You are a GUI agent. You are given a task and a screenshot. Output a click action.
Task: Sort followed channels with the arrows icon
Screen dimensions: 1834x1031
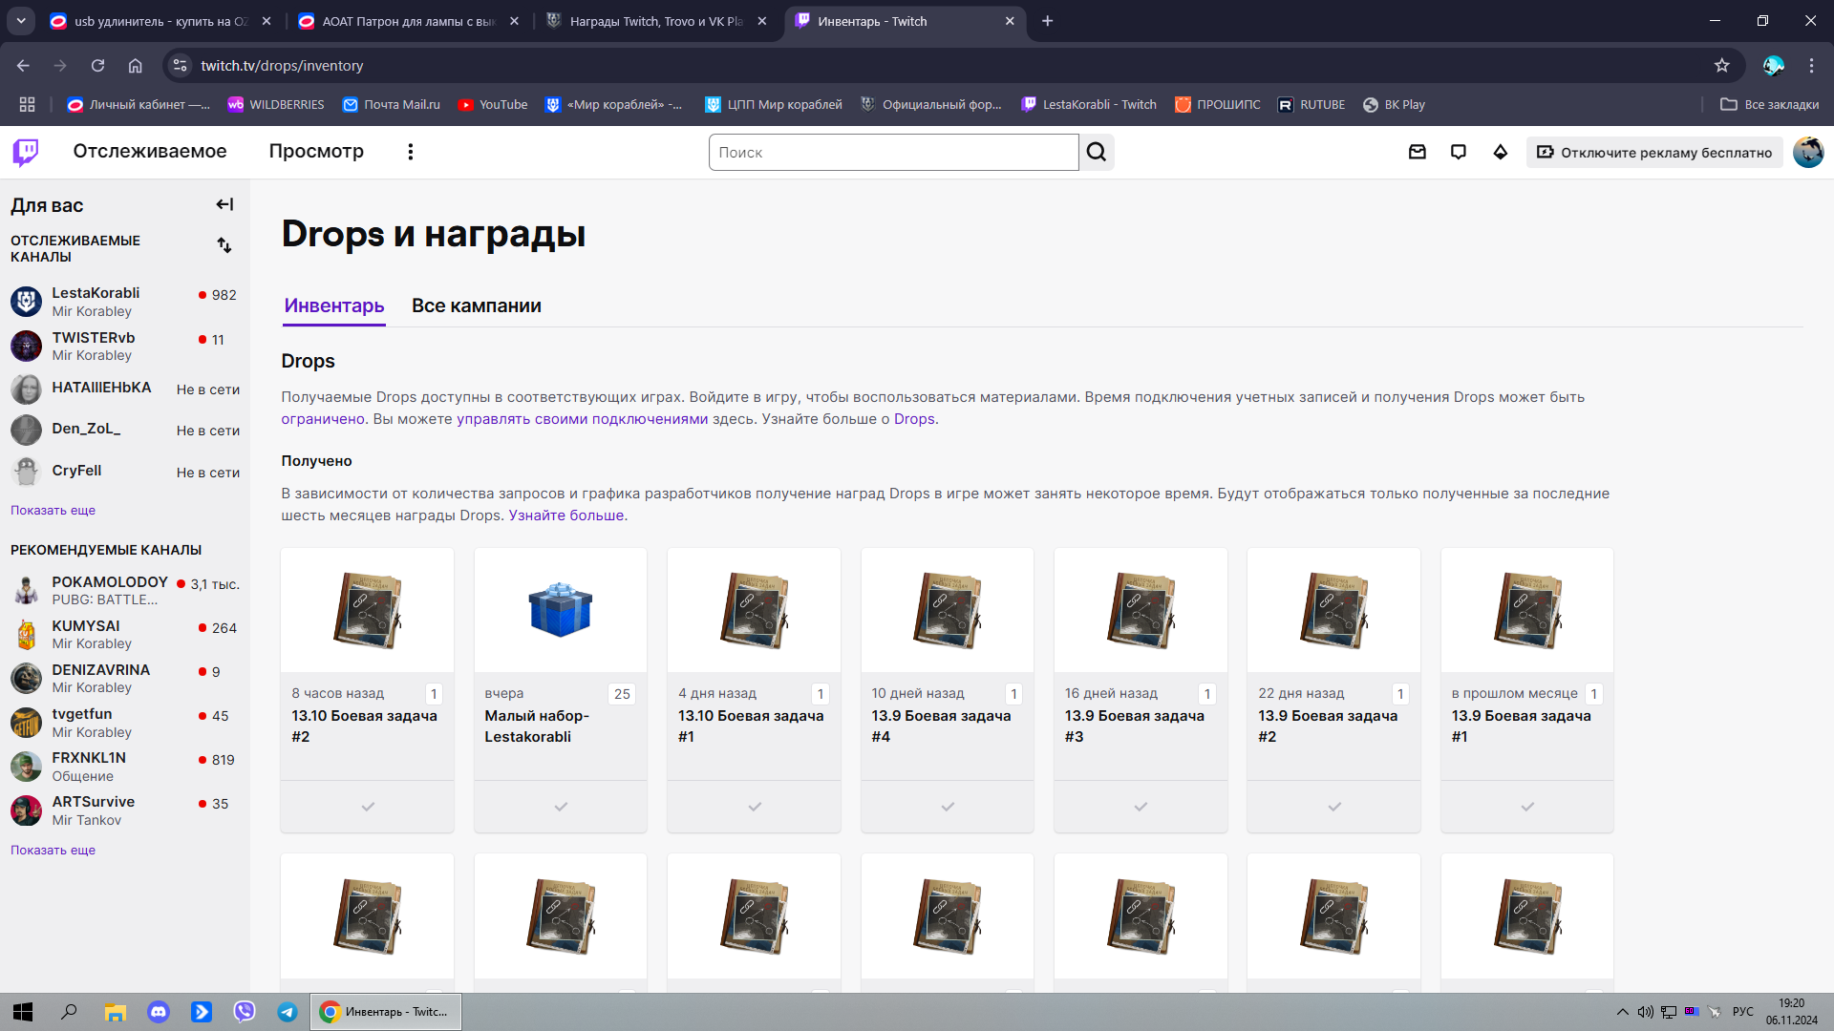tap(224, 245)
